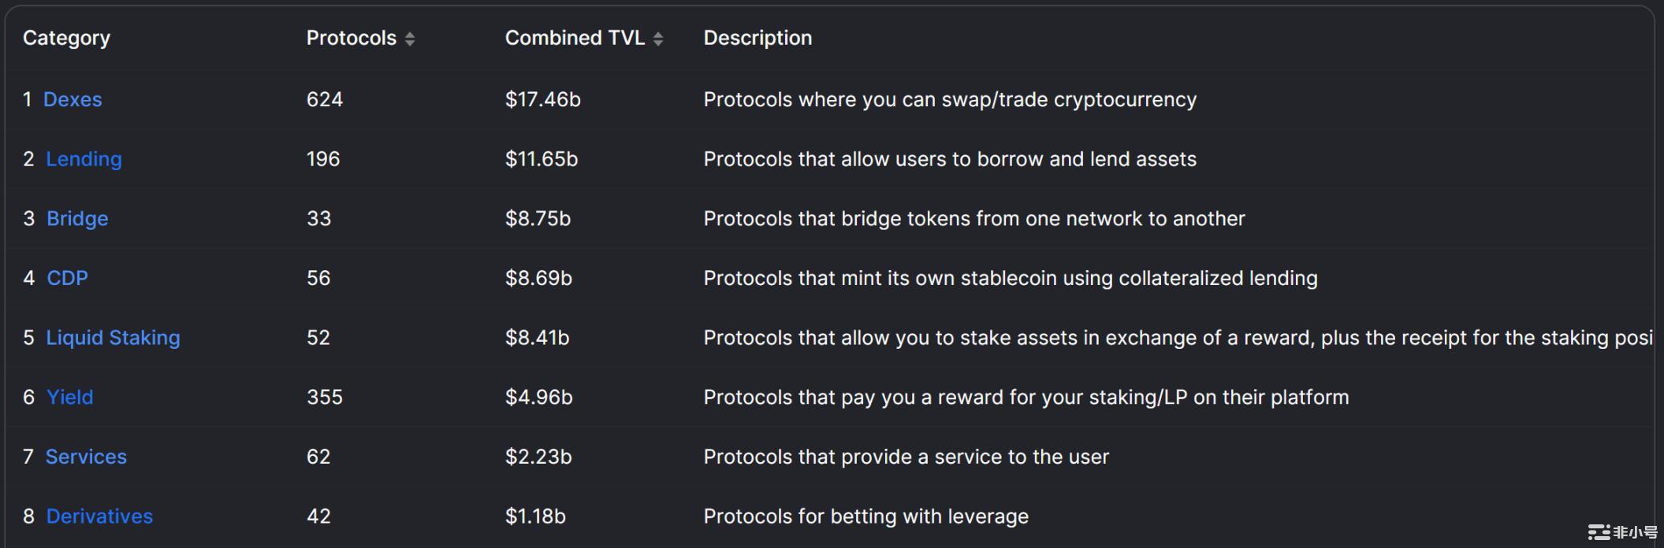This screenshot has height=548, width=1664.
Task: Click the Liquid Staking description text
Action: pyautogui.click(x=1178, y=338)
